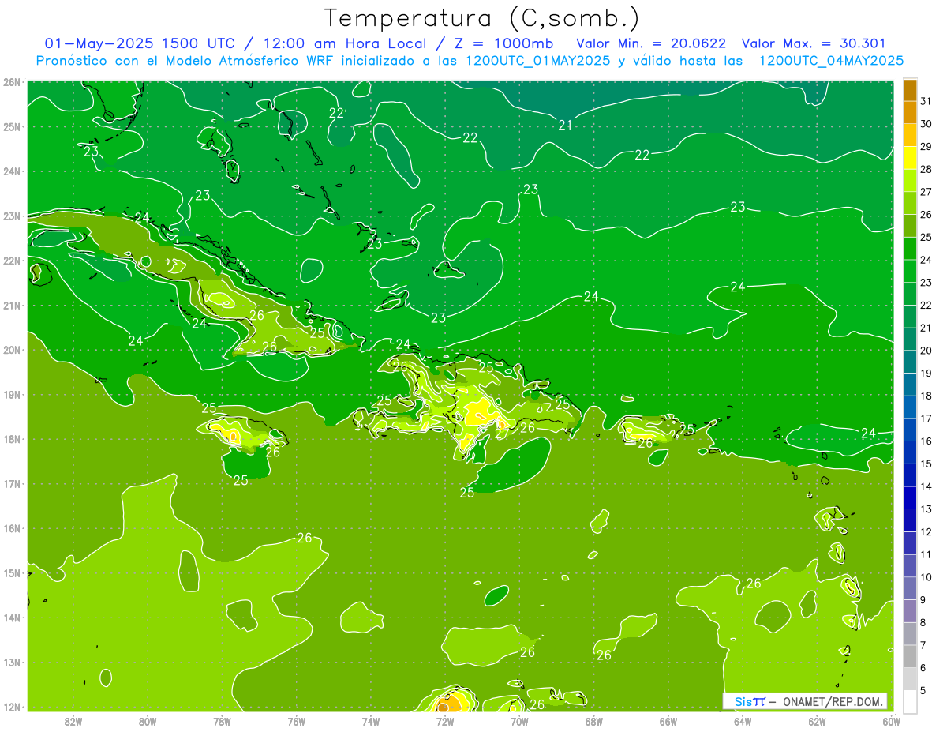947x732 pixels.
Task: Click the colorbar label 8
Action: [923, 622]
